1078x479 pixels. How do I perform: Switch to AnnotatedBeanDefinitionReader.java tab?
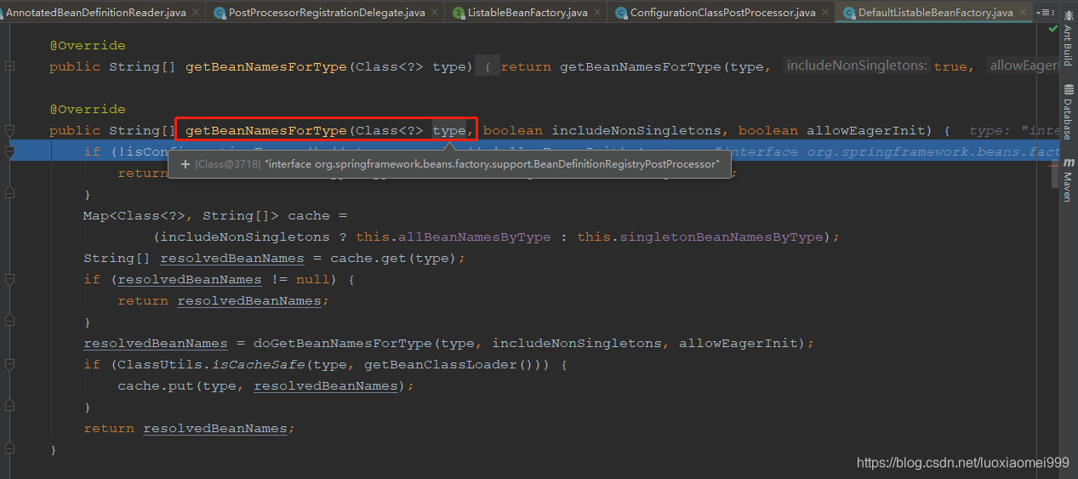click(x=94, y=13)
